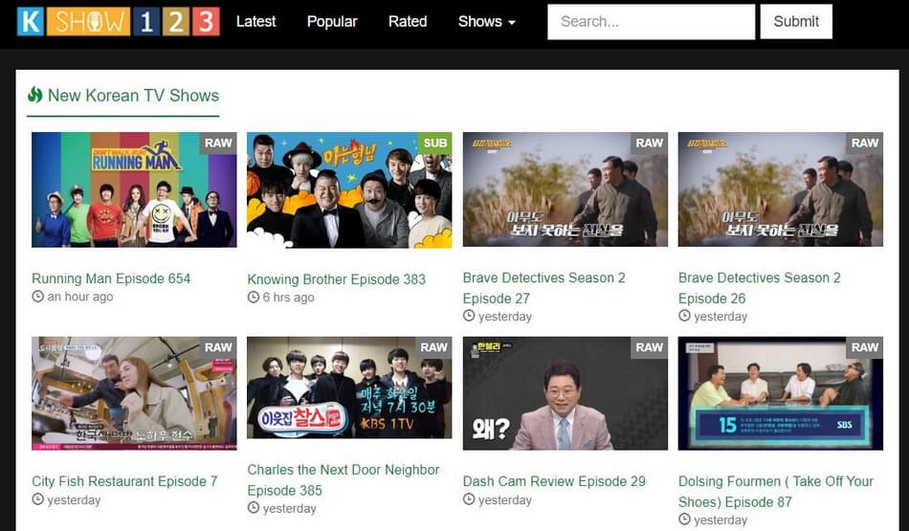Click the SUB badge on Knowing Brother thumbnail
Viewport: 909px width, 531px height.
tap(434, 143)
